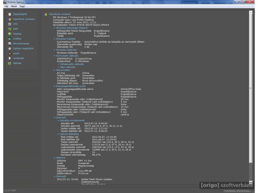Collapse the Környezeti változók node
Viewport: 258px width, 193px height.
[54, 56]
